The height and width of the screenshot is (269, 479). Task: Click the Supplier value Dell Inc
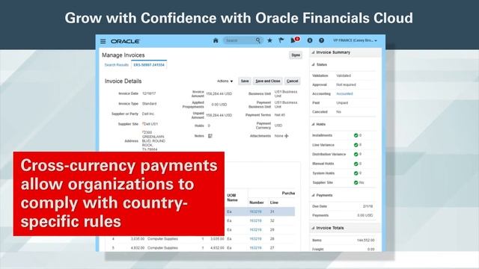[148, 114]
